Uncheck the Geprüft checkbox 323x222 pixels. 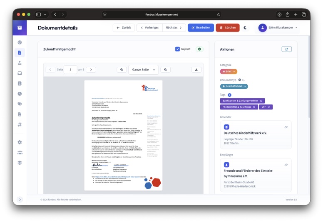(178, 49)
